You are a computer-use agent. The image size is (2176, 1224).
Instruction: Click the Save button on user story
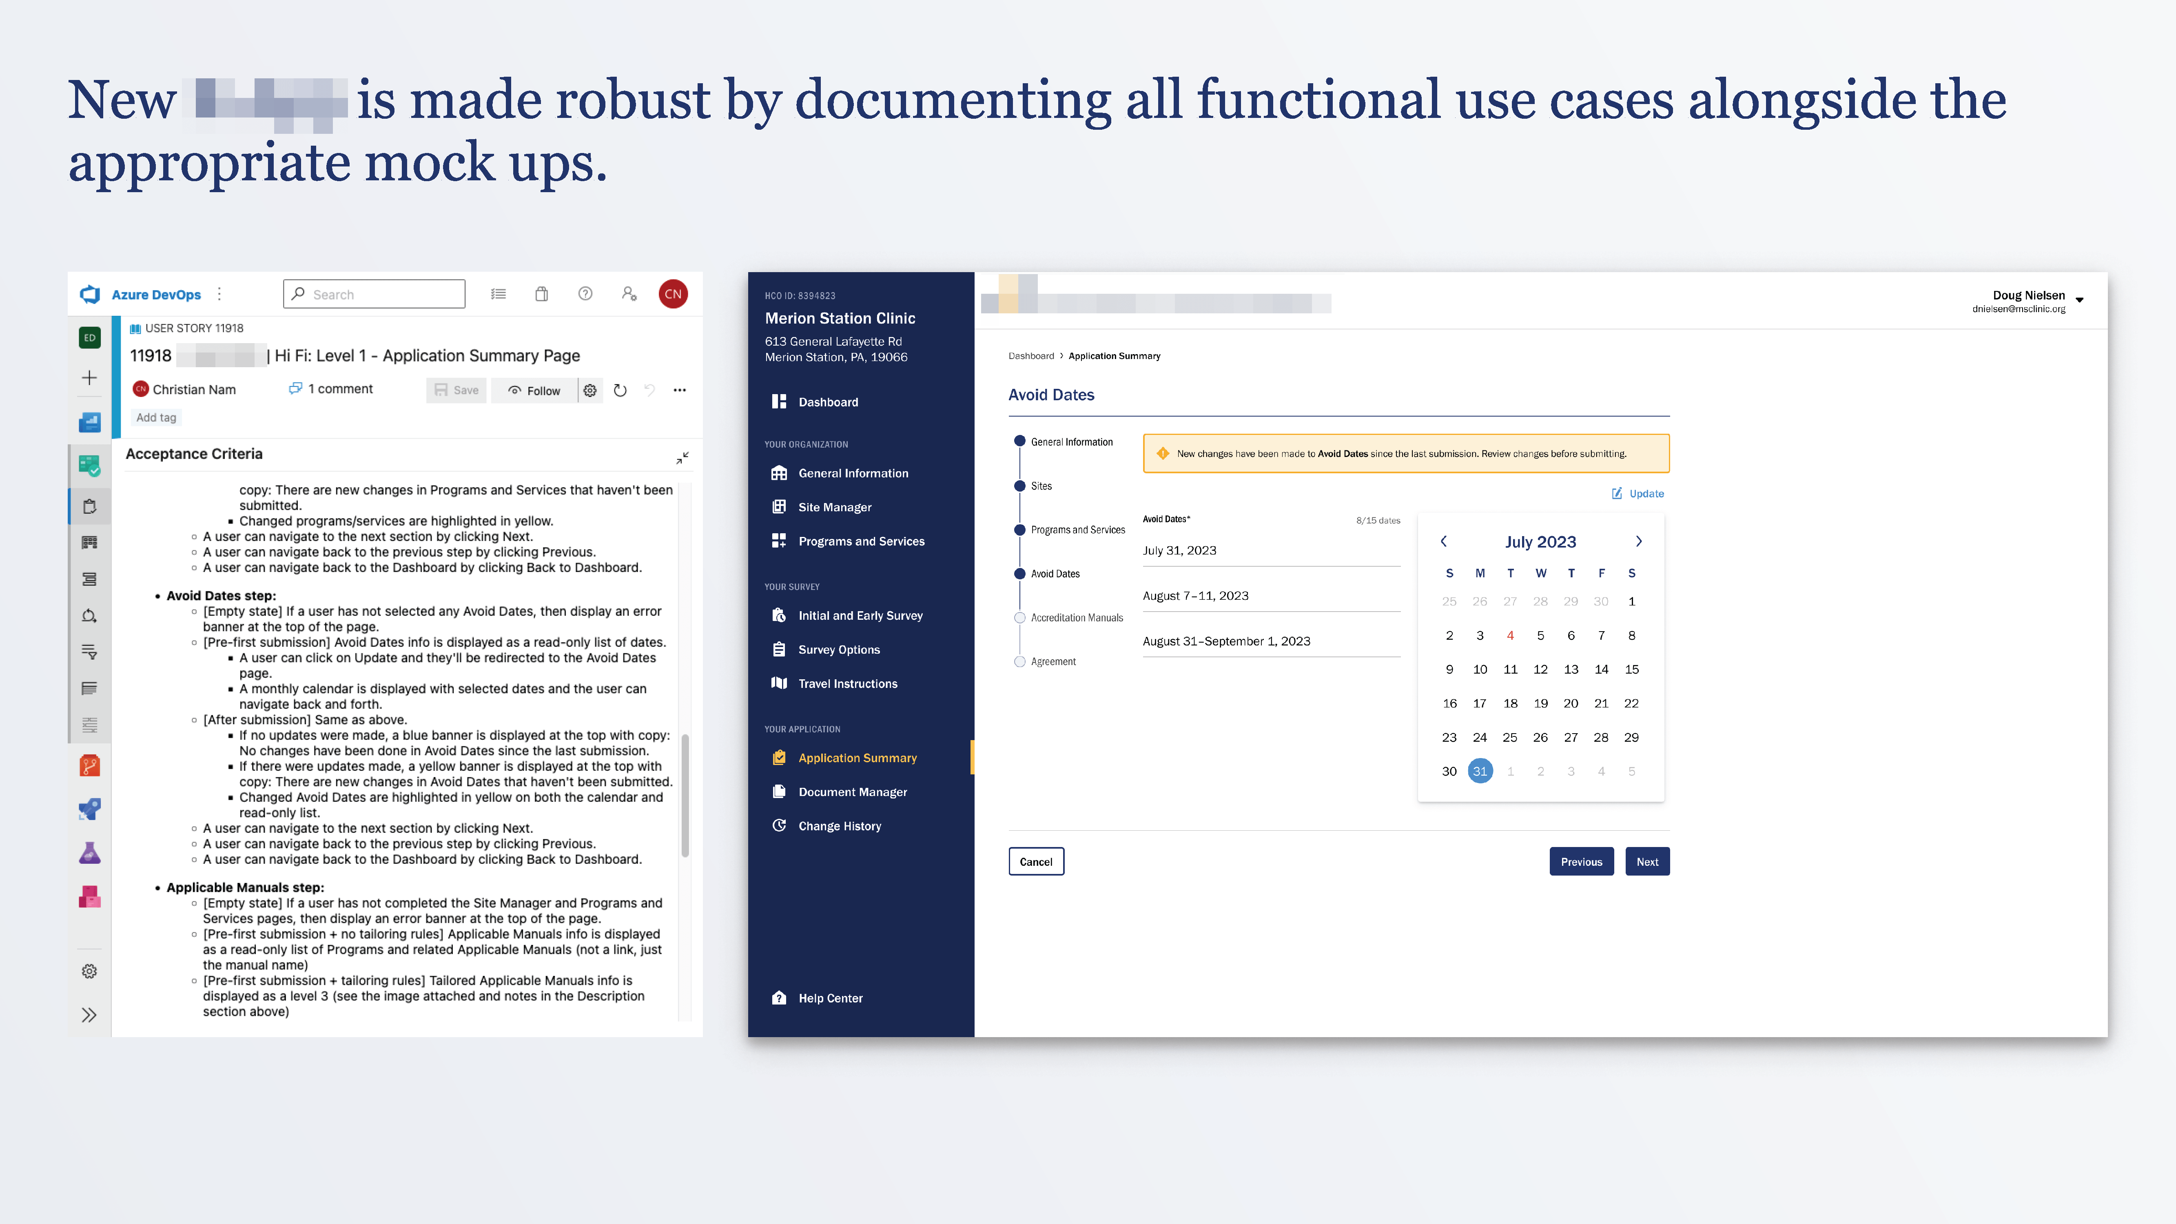[x=456, y=390]
